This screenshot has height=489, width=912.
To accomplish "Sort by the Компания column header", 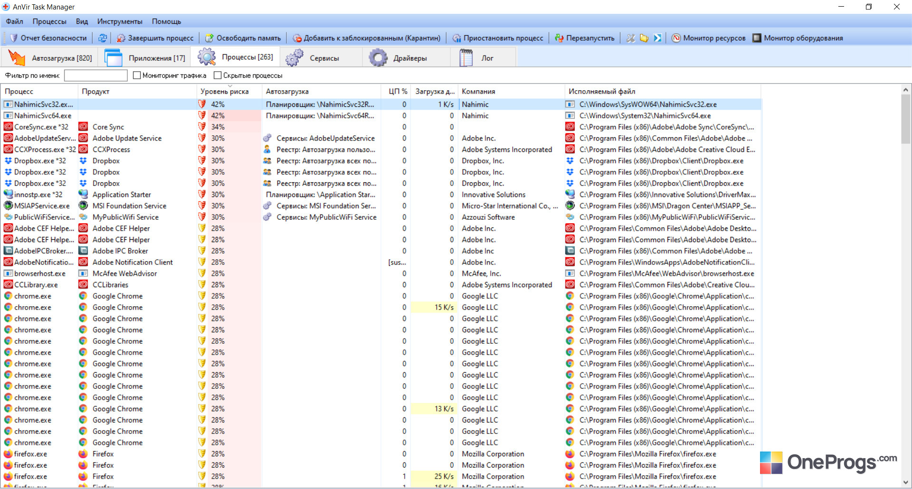I will 511,91.
